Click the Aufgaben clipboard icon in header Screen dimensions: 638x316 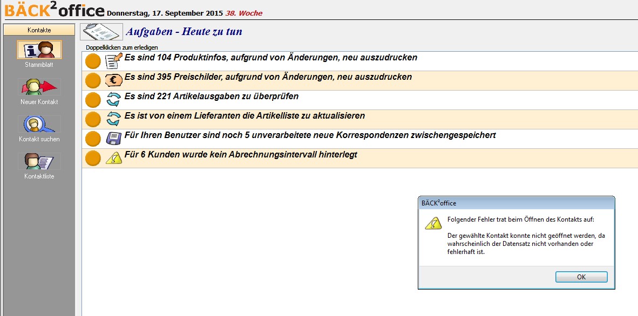tap(101, 32)
